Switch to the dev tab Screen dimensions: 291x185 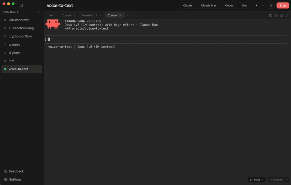pos(51,15)
